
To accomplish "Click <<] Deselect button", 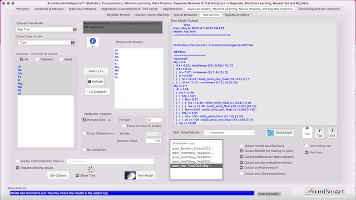I will point(97,92).
